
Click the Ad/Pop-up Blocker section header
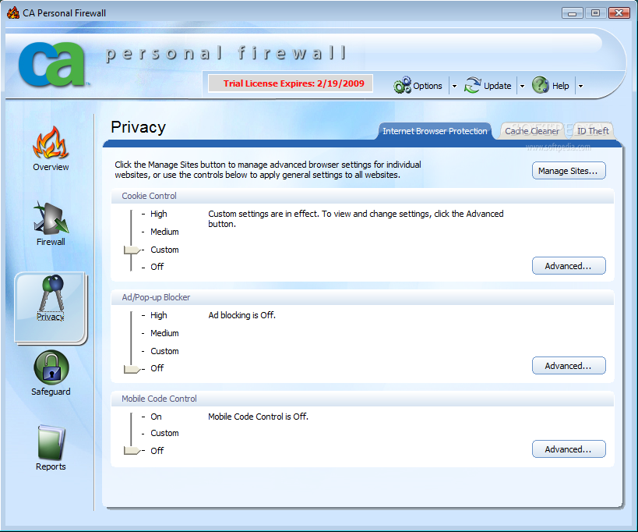(x=362, y=297)
